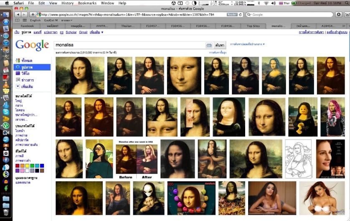Open VLC cone icon in Dock

pos(6,84)
